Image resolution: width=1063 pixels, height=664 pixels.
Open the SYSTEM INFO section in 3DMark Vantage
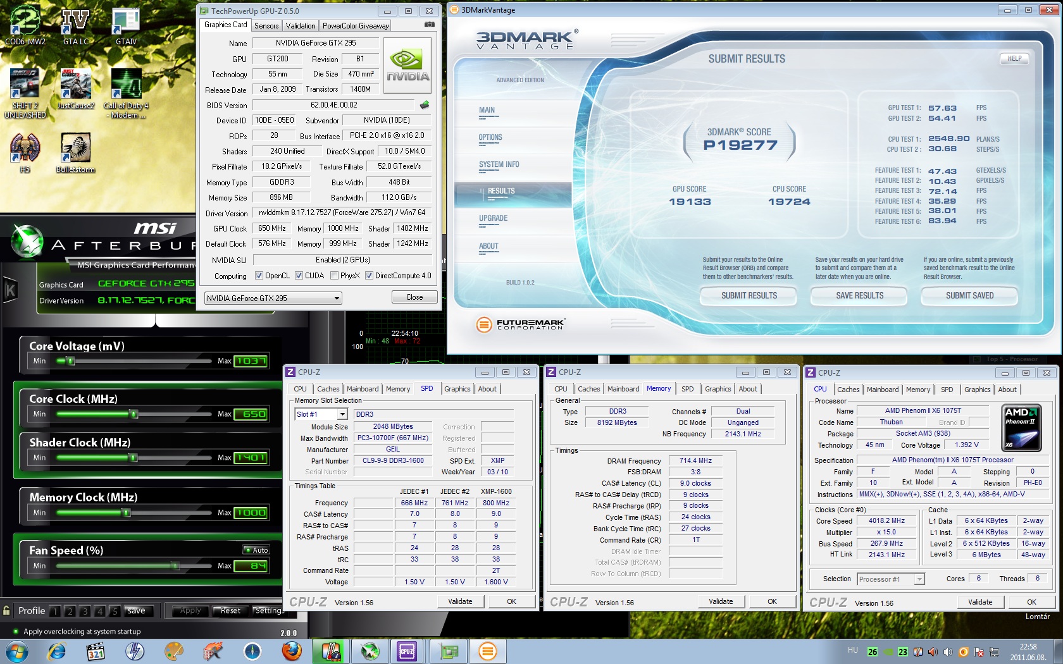tap(499, 164)
